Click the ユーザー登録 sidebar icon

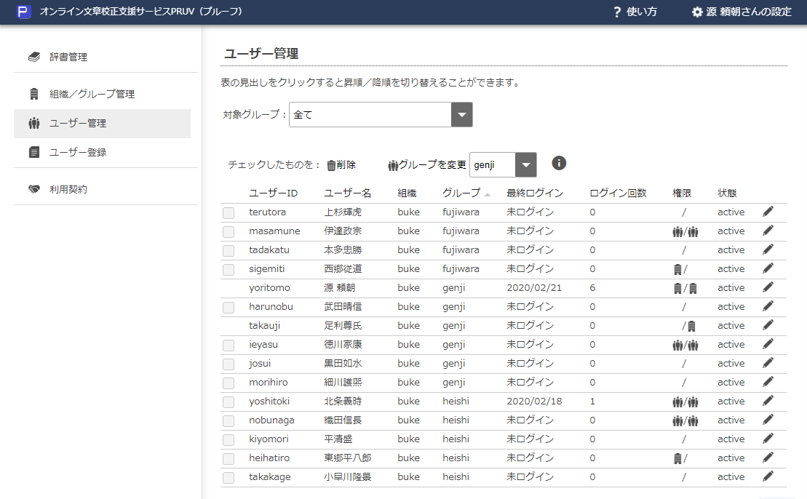click(34, 151)
